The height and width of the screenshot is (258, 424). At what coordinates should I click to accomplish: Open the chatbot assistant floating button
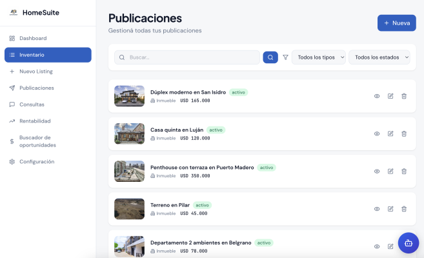409,243
